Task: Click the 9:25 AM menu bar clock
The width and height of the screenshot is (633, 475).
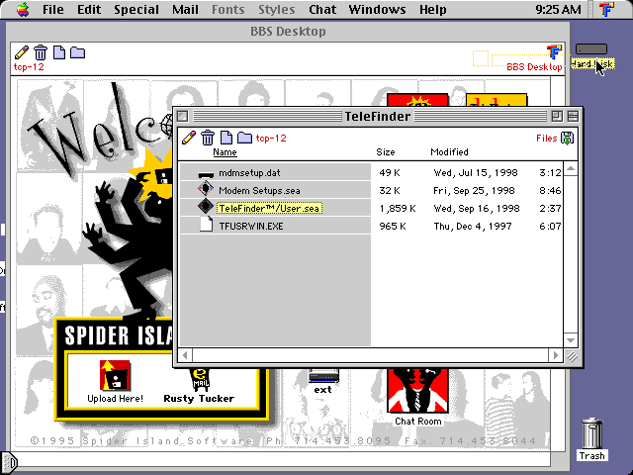Action: pos(558,9)
